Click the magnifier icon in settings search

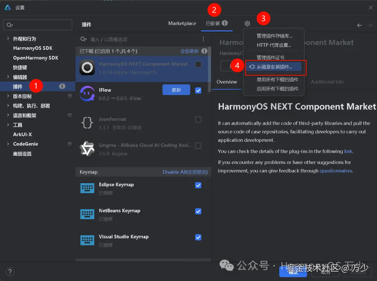[10, 25]
